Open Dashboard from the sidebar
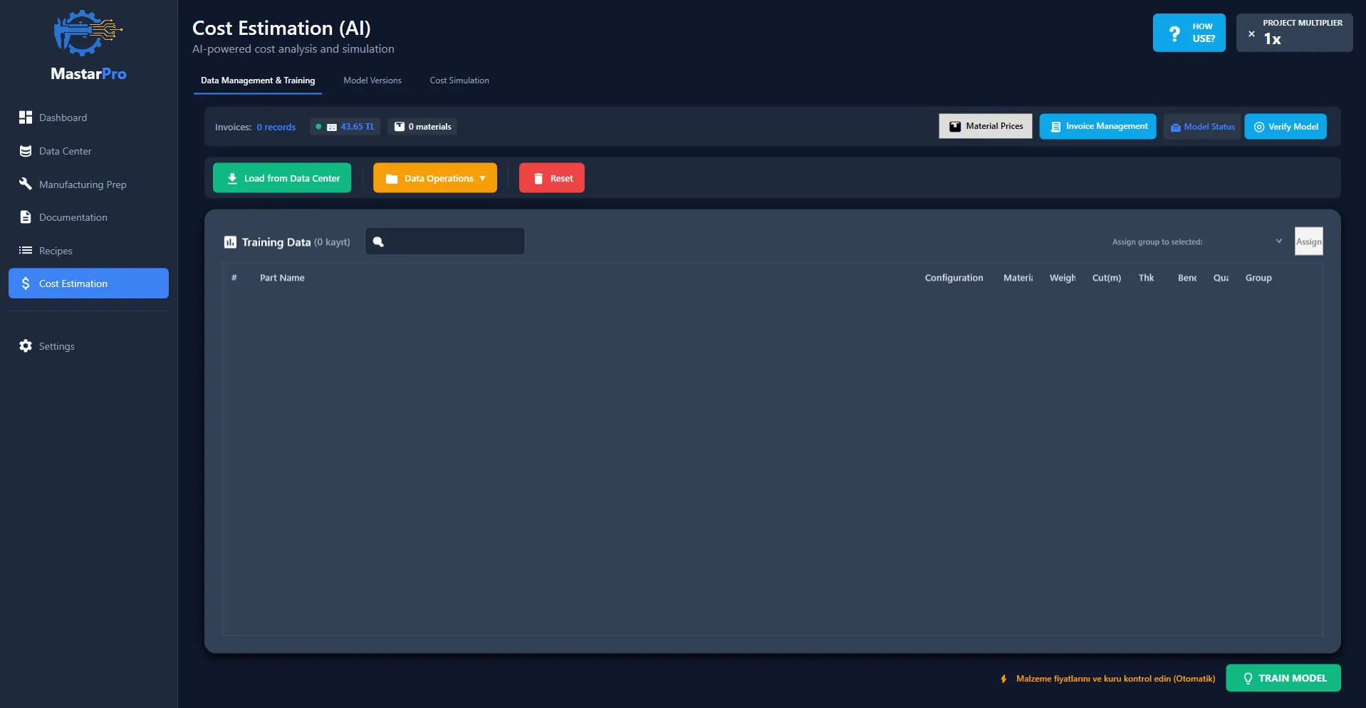1366x708 pixels. tap(63, 118)
